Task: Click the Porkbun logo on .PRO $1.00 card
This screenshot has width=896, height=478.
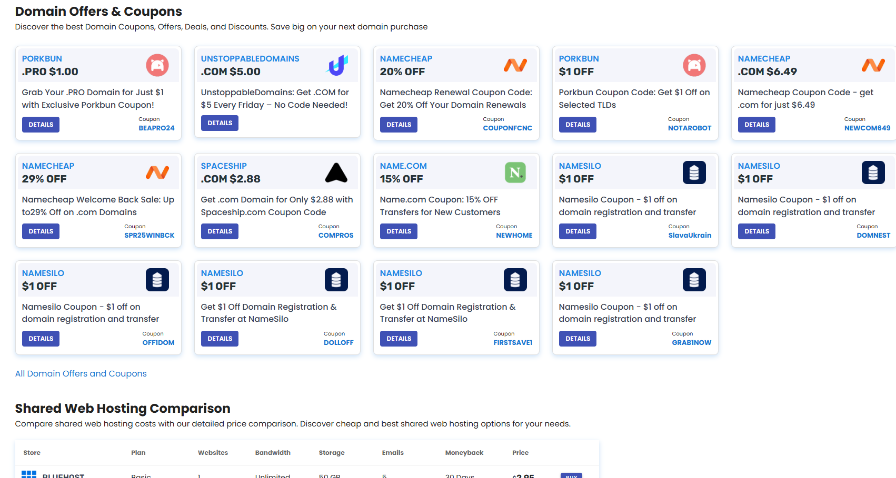Action: [157, 65]
